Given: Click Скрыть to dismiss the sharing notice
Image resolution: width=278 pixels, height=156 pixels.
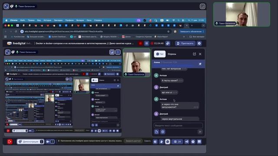Looking at the screenshot, I should [147, 141].
